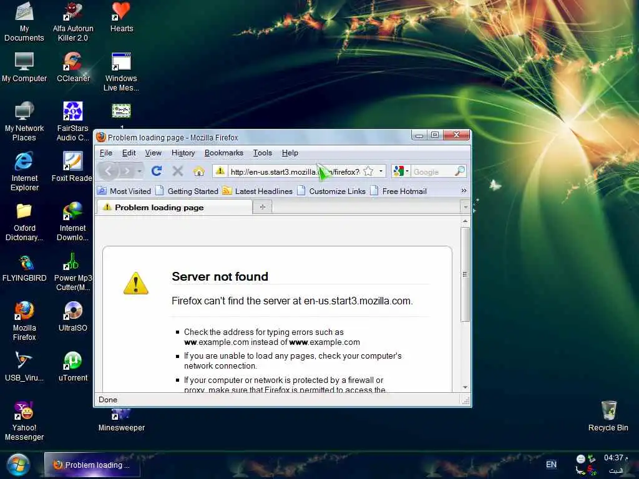Select the Minesweeper desktop icon
This screenshot has height=479, width=639.
point(122,421)
